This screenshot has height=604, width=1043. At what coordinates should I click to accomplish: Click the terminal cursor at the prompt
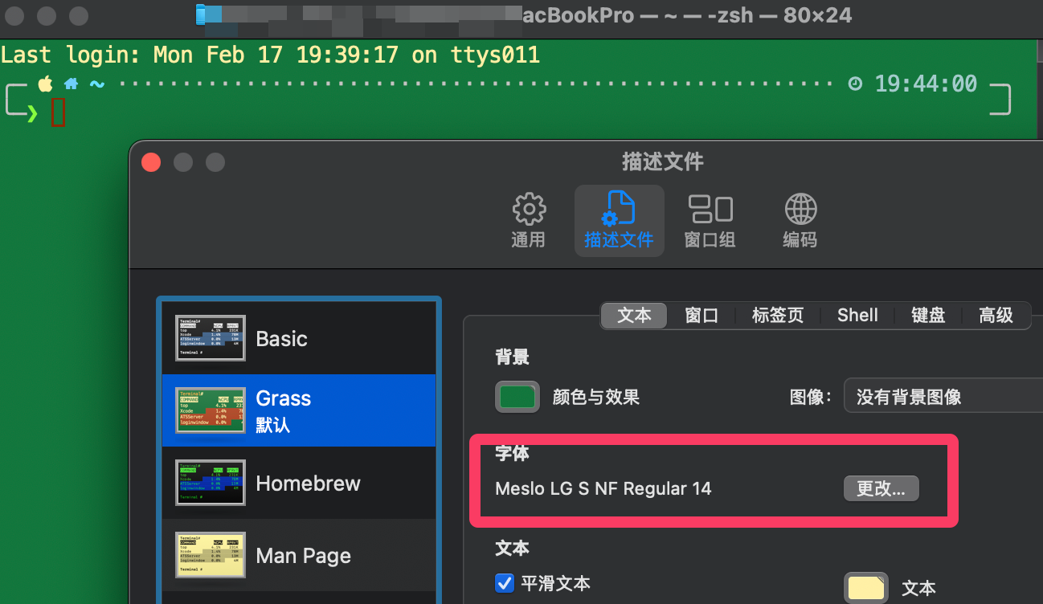click(58, 112)
